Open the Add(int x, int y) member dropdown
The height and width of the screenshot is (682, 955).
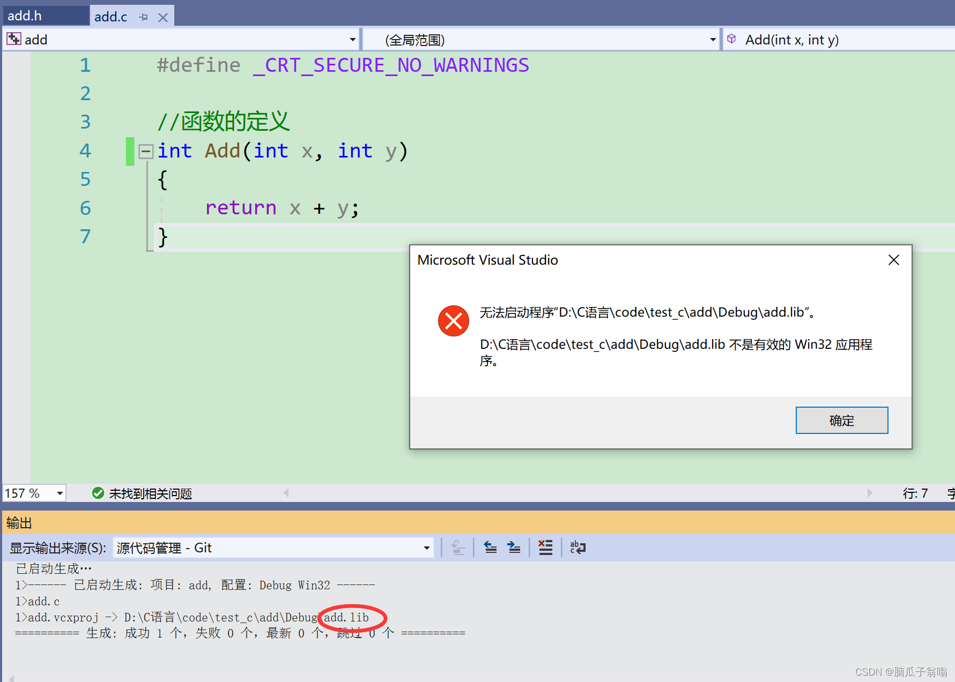point(839,40)
